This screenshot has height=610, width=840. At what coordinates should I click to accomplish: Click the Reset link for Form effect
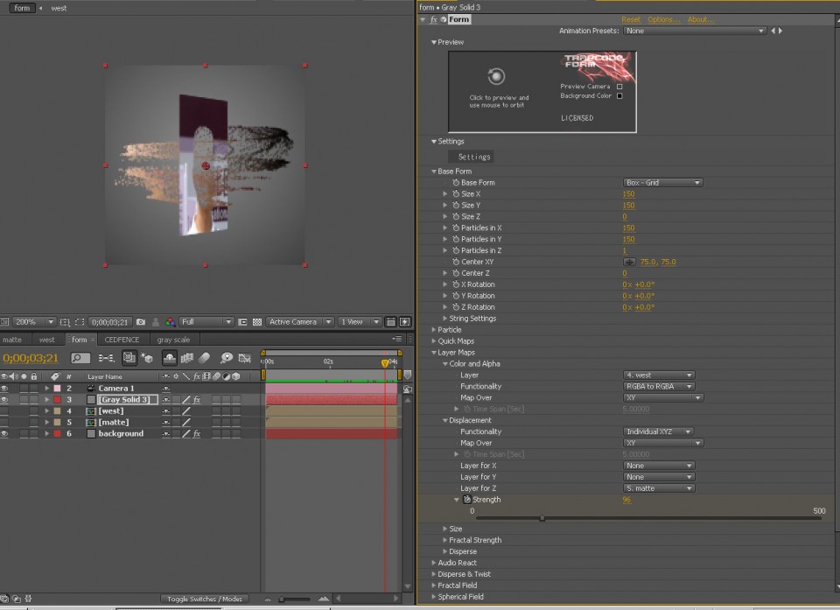point(630,19)
